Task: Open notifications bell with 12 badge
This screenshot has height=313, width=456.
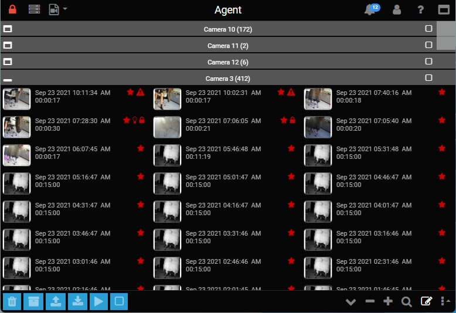Action: pos(370,10)
